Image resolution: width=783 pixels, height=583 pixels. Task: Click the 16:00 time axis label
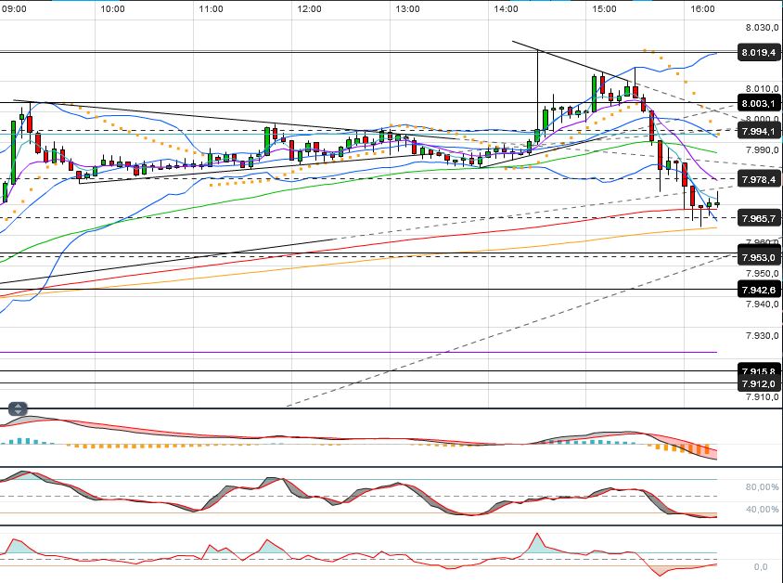(x=702, y=9)
